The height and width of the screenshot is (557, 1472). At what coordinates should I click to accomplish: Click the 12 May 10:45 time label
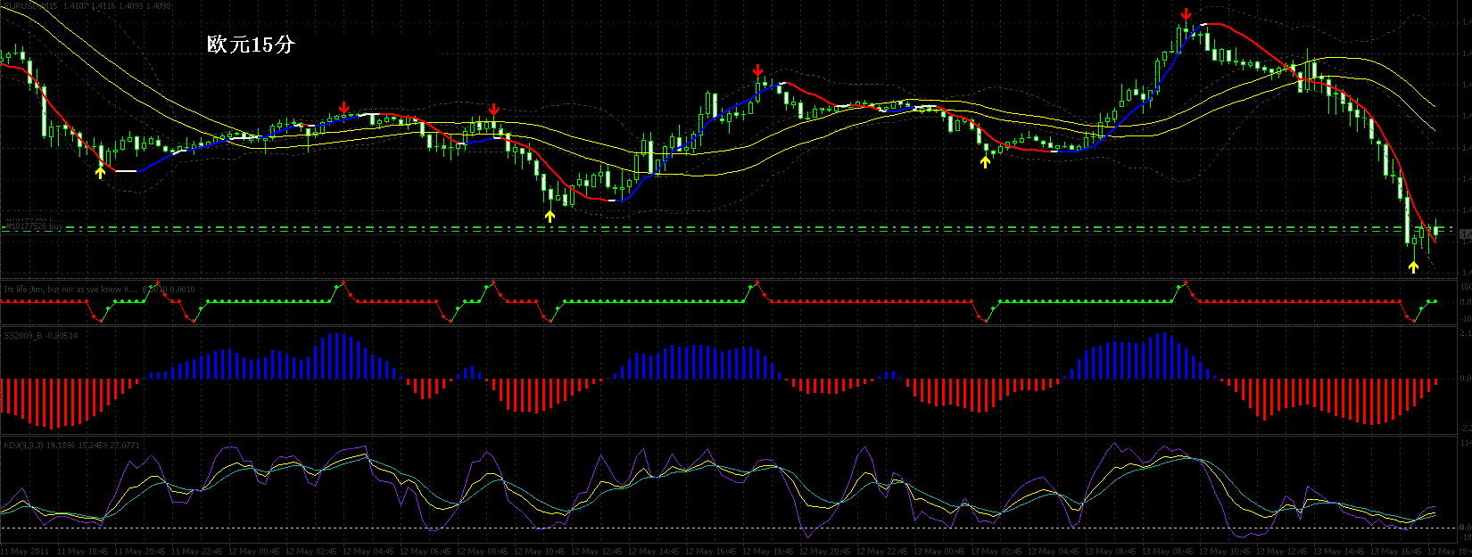540,551
